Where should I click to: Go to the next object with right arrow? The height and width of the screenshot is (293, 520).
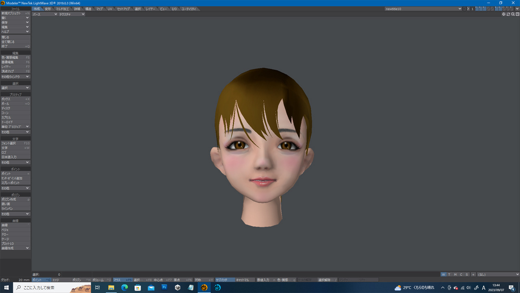468,9
